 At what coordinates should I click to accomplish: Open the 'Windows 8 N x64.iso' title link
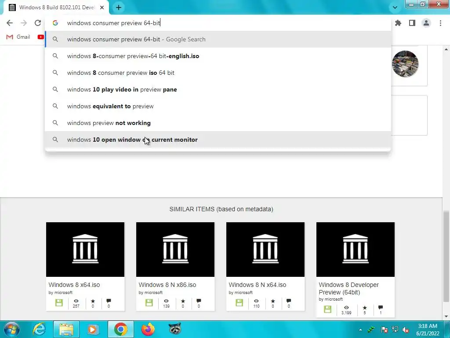point(258,285)
